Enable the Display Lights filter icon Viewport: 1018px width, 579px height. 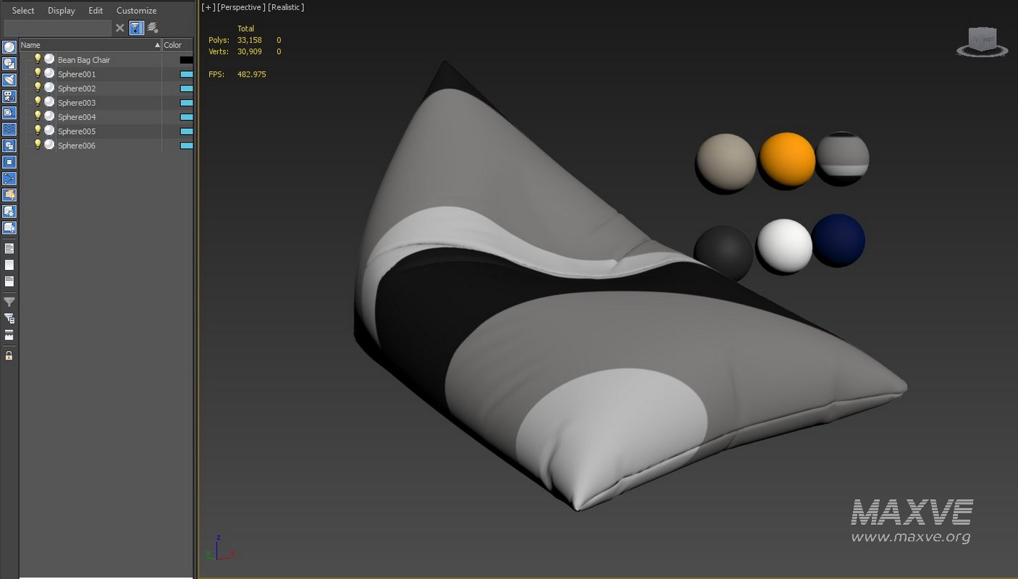(9, 80)
